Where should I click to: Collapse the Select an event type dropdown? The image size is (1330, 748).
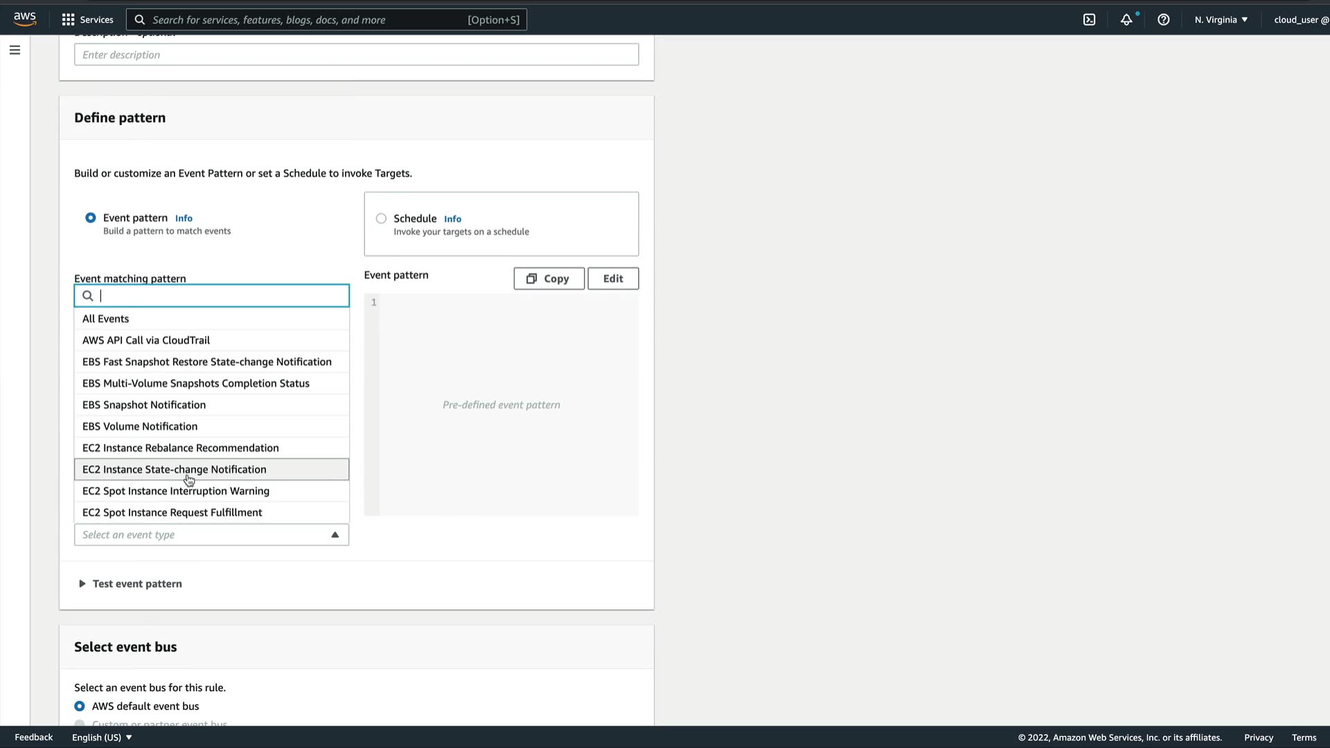coord(335,535)
